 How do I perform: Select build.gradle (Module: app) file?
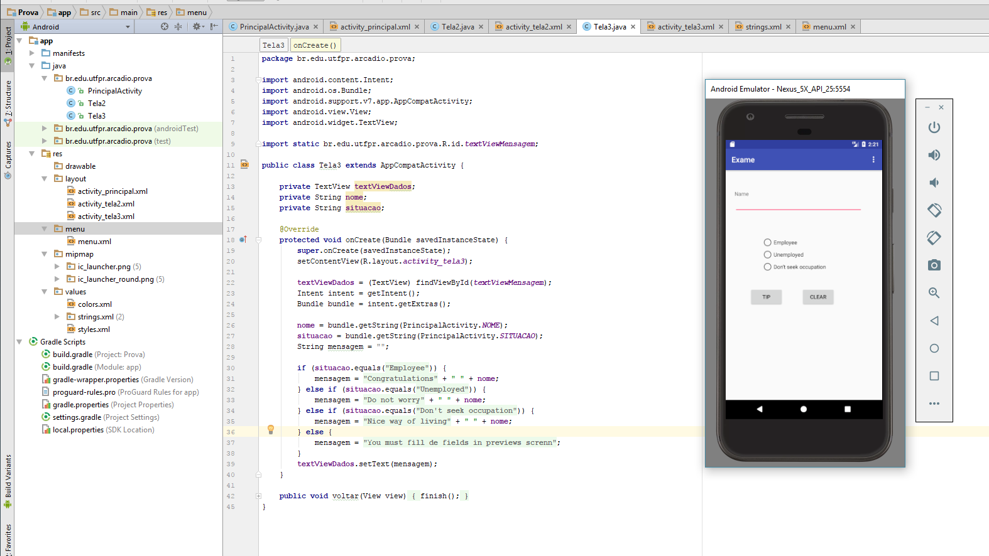(91, 367)
